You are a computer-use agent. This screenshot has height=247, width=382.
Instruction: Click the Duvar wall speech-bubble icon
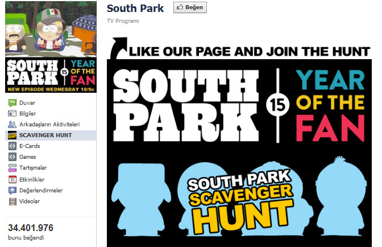[12, 103]
